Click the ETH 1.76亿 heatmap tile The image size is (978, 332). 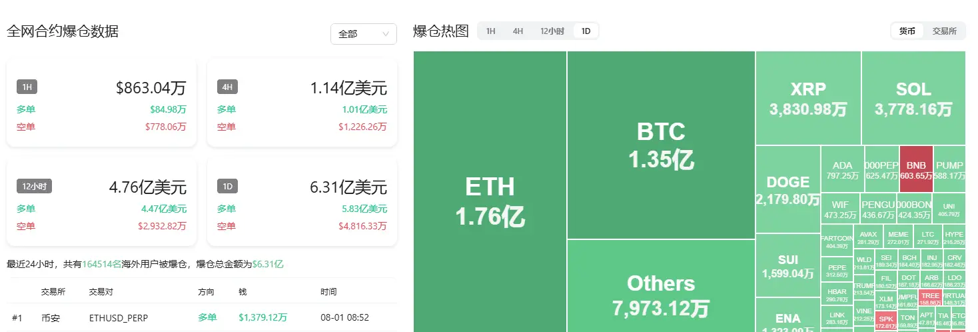490,192
